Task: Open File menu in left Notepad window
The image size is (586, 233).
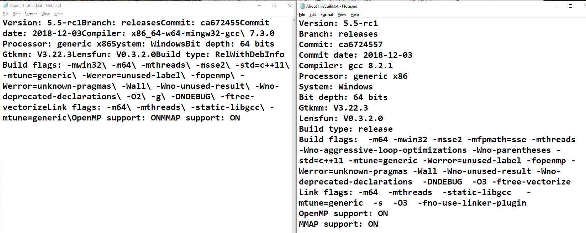Action: point(6,14)
